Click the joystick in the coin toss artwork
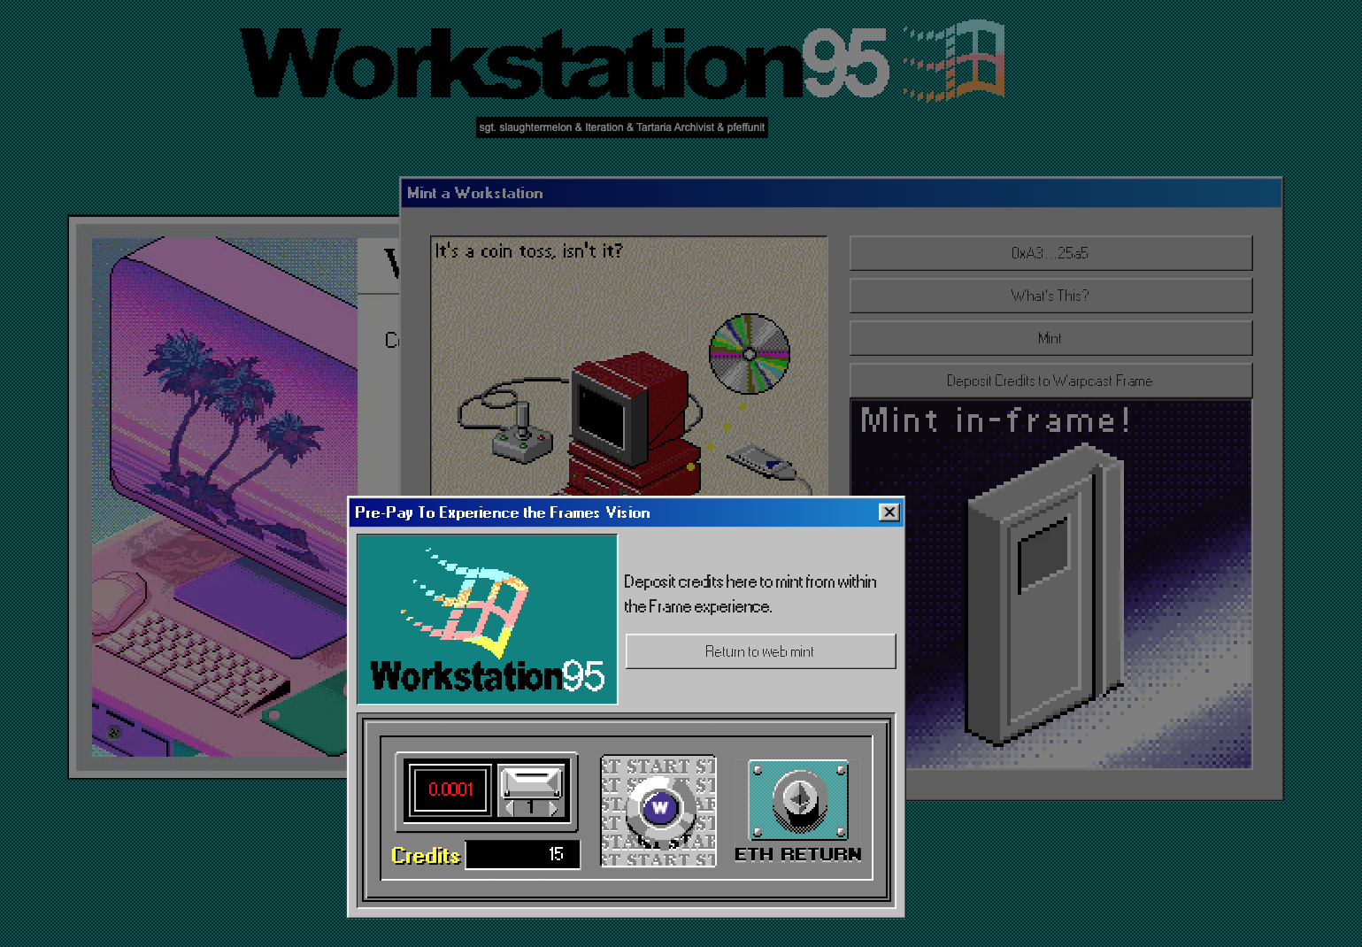The height and width of the screenshot is (947, 1362). click(522, 434)
